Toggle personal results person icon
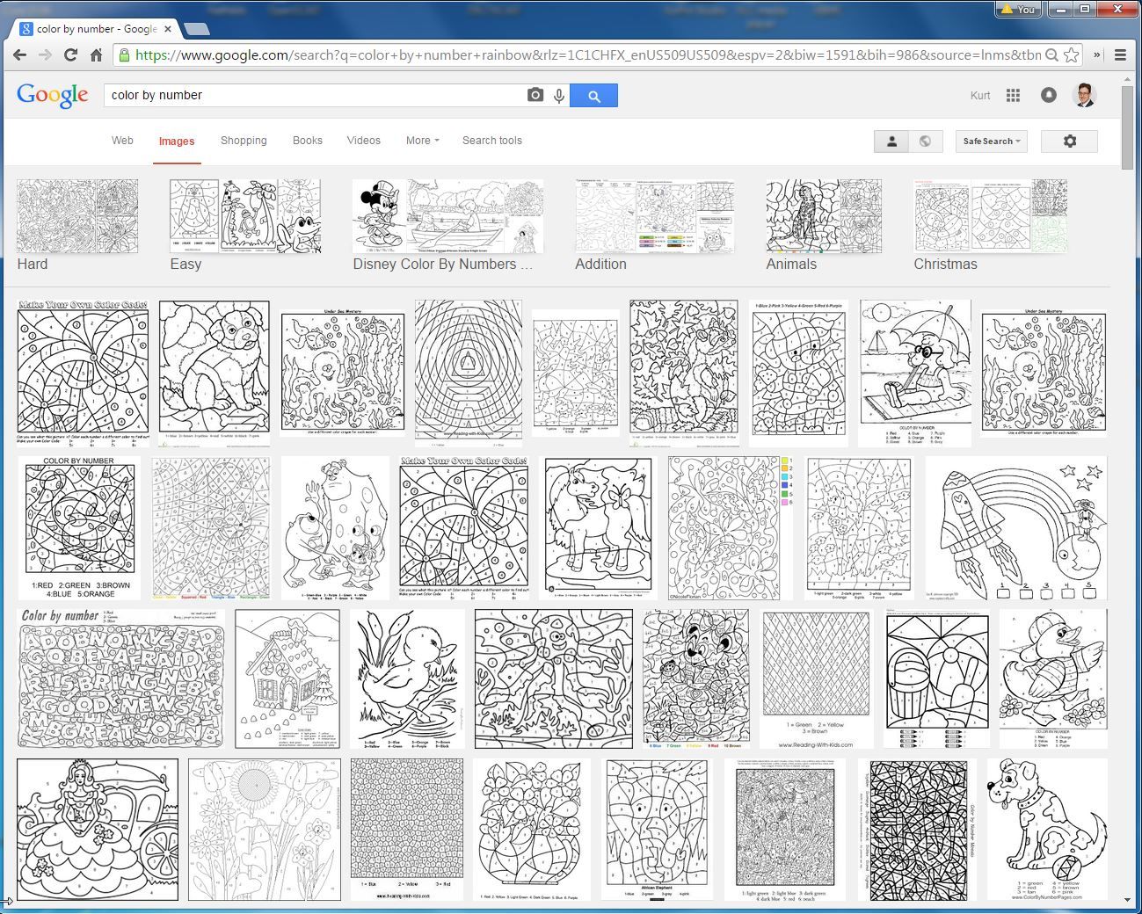1142x914 pixels. 891,141
